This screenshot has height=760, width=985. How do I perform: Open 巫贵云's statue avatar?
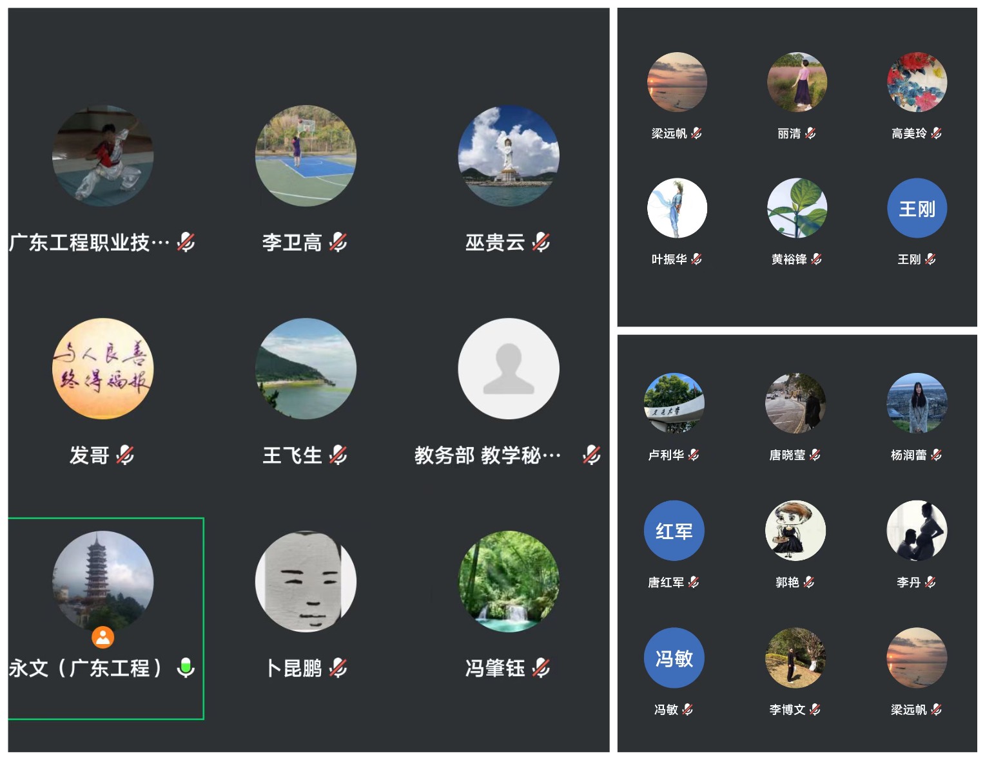[x=509, y=156]
